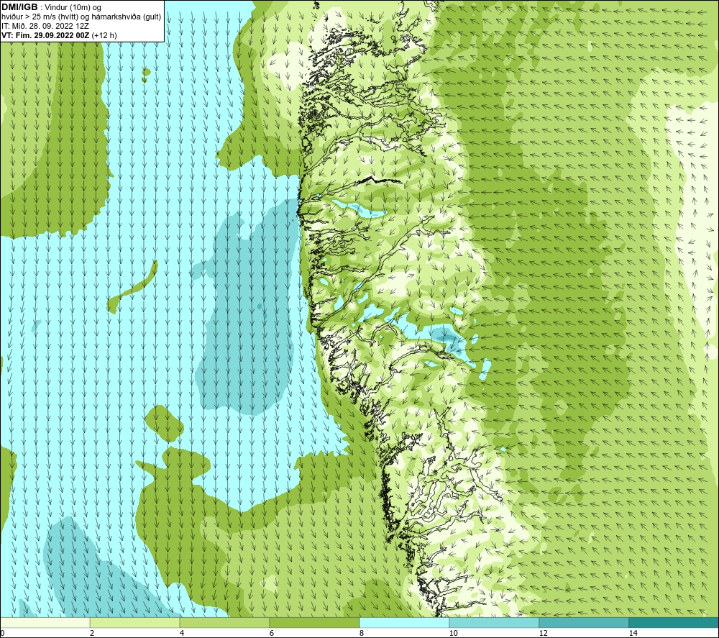Click the 8–10 m/s light cyan swatch
The width and height of the screenshot is (719, 638).
tap(404, 622)
